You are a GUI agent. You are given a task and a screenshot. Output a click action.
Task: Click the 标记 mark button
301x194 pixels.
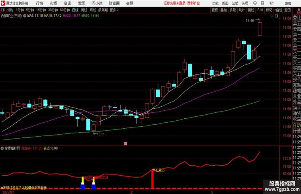pos(269,10)
